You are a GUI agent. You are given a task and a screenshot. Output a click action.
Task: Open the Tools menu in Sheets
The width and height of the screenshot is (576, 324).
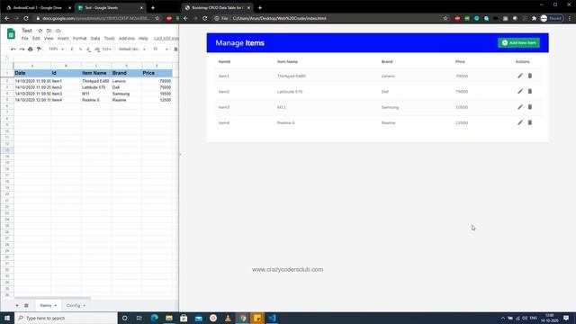tap(109, 38)
